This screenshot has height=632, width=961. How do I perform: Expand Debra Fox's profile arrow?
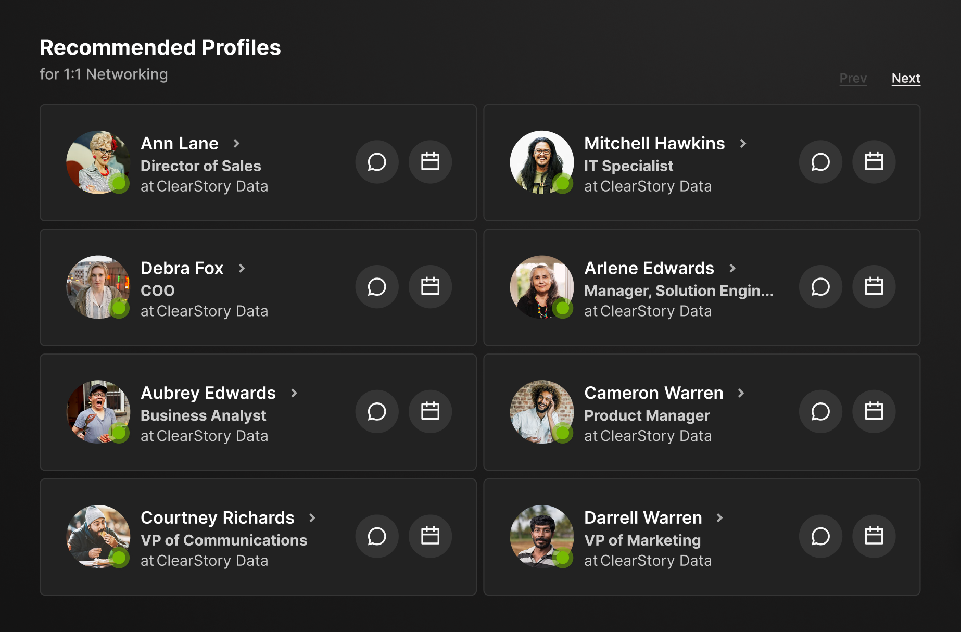(242, 268)
